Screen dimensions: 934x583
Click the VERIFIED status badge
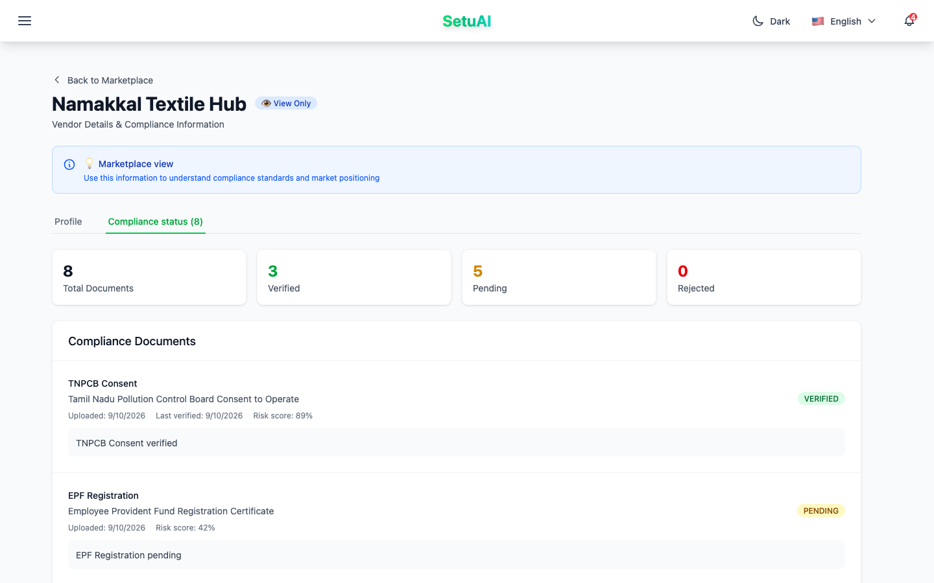[821, 399]
